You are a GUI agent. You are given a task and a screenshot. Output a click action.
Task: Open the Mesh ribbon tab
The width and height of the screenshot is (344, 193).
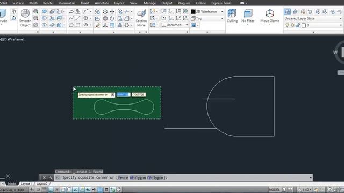[x=33, y=3]
